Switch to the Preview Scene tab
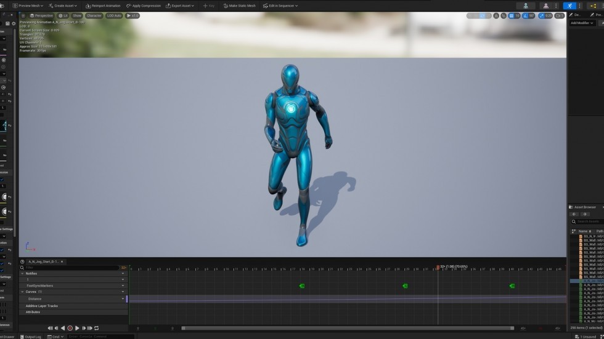 (x=597, y=15)
